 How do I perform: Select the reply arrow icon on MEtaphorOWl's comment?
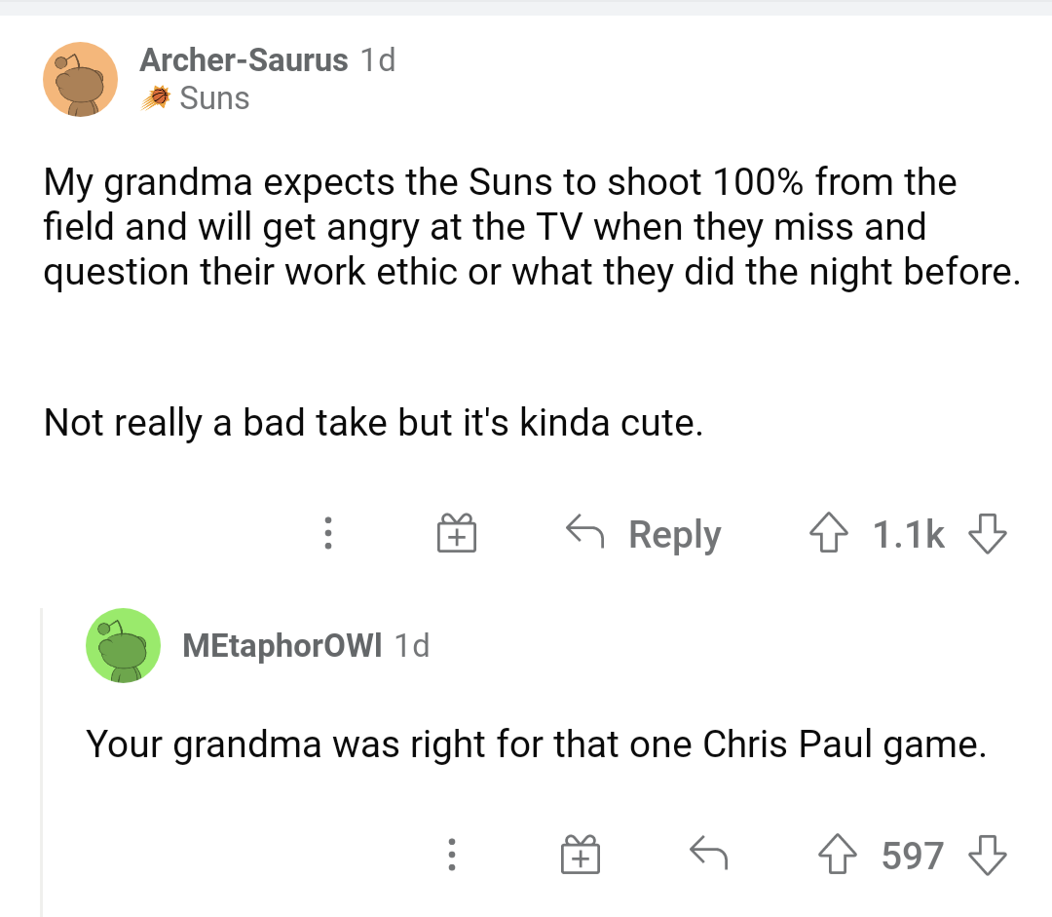709,854
